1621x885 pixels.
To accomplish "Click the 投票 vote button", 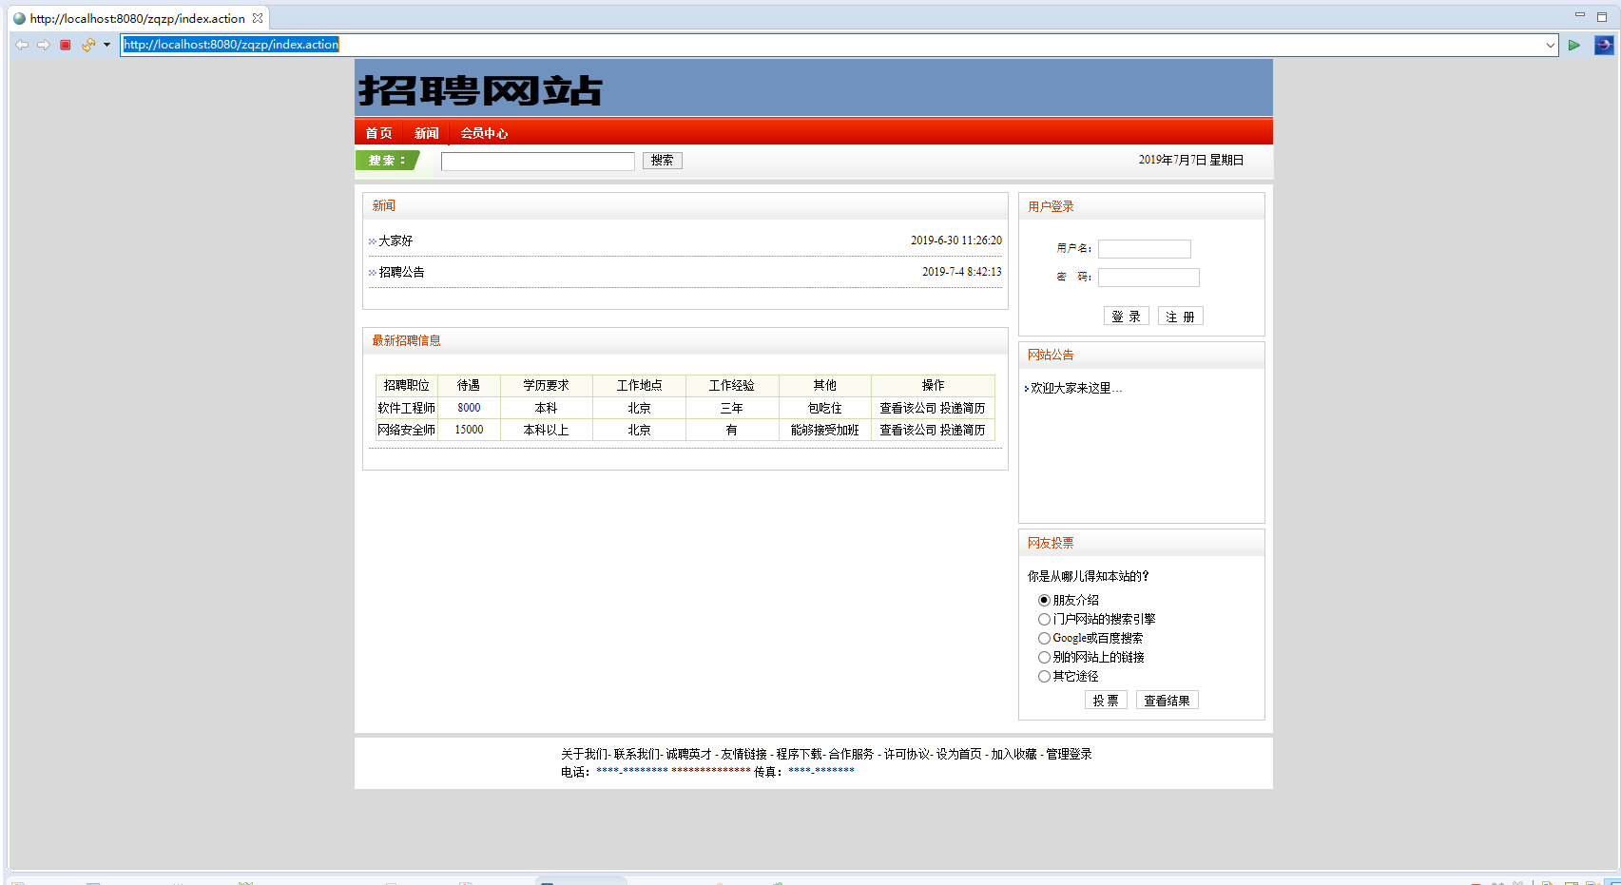I will pos(1106,700).
